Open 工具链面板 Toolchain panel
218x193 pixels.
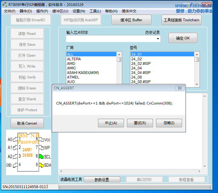pos(181,20)
